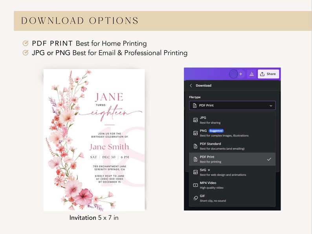
Task: Select MP4 Video format
Action: [x=232, y=185]
